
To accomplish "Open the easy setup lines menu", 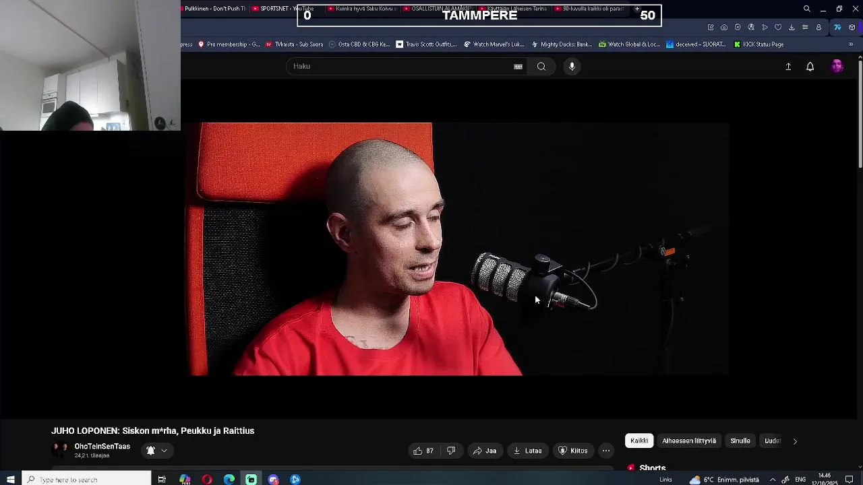I will coord(805,28).
